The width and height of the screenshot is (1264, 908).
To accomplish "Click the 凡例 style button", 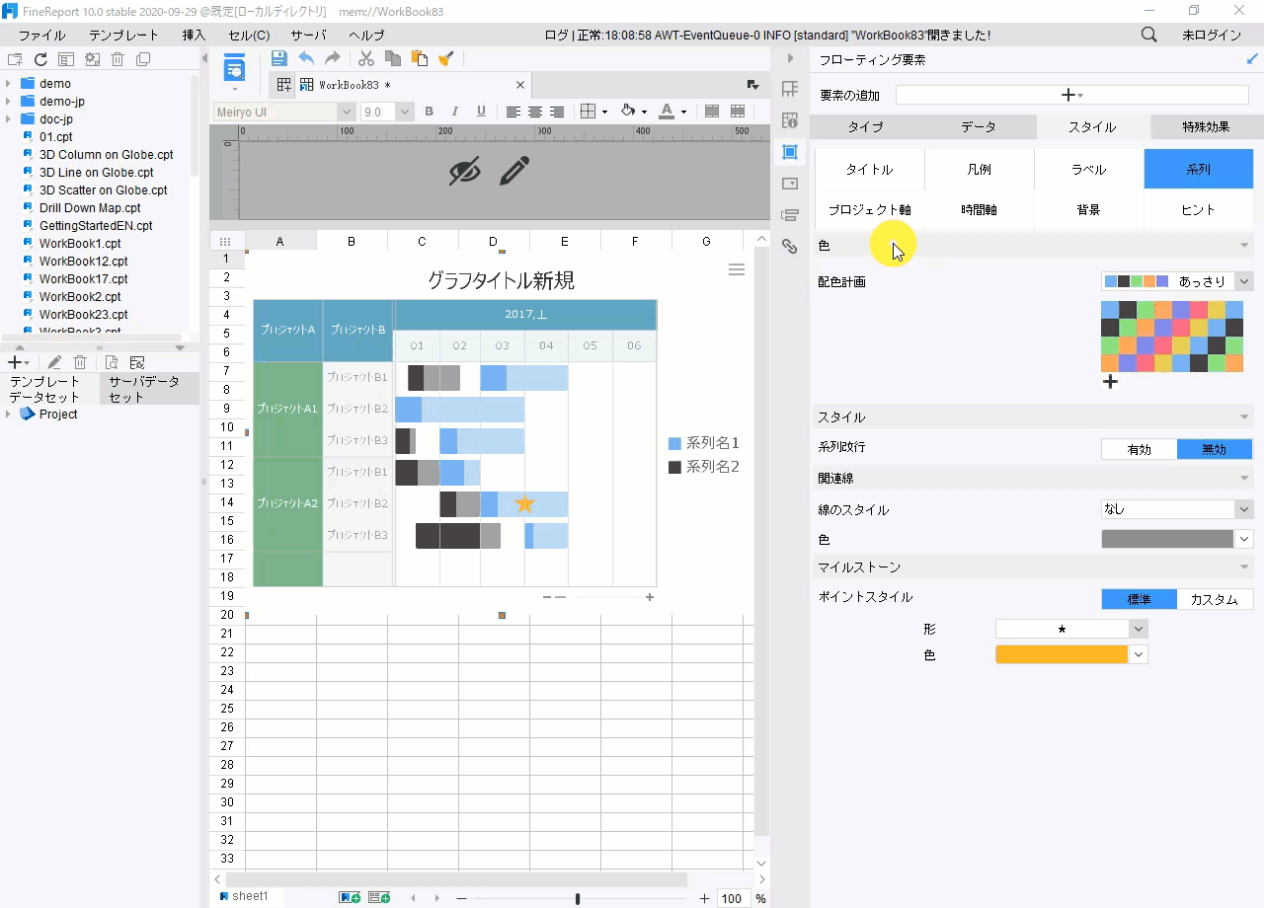I will tap(980, 169).
